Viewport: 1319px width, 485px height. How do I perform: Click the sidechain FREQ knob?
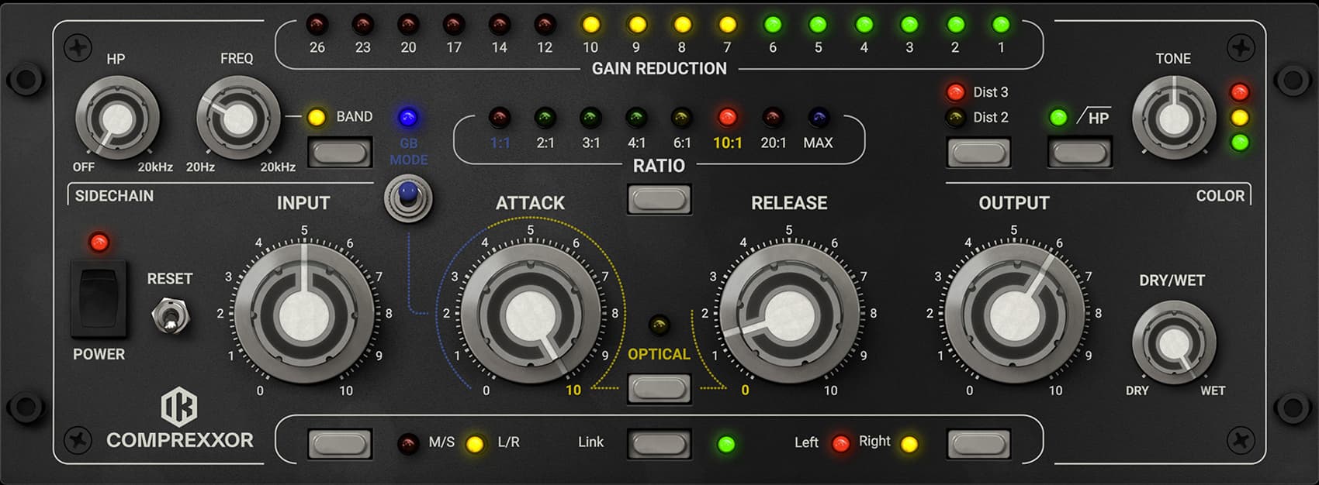pos(237,118)
